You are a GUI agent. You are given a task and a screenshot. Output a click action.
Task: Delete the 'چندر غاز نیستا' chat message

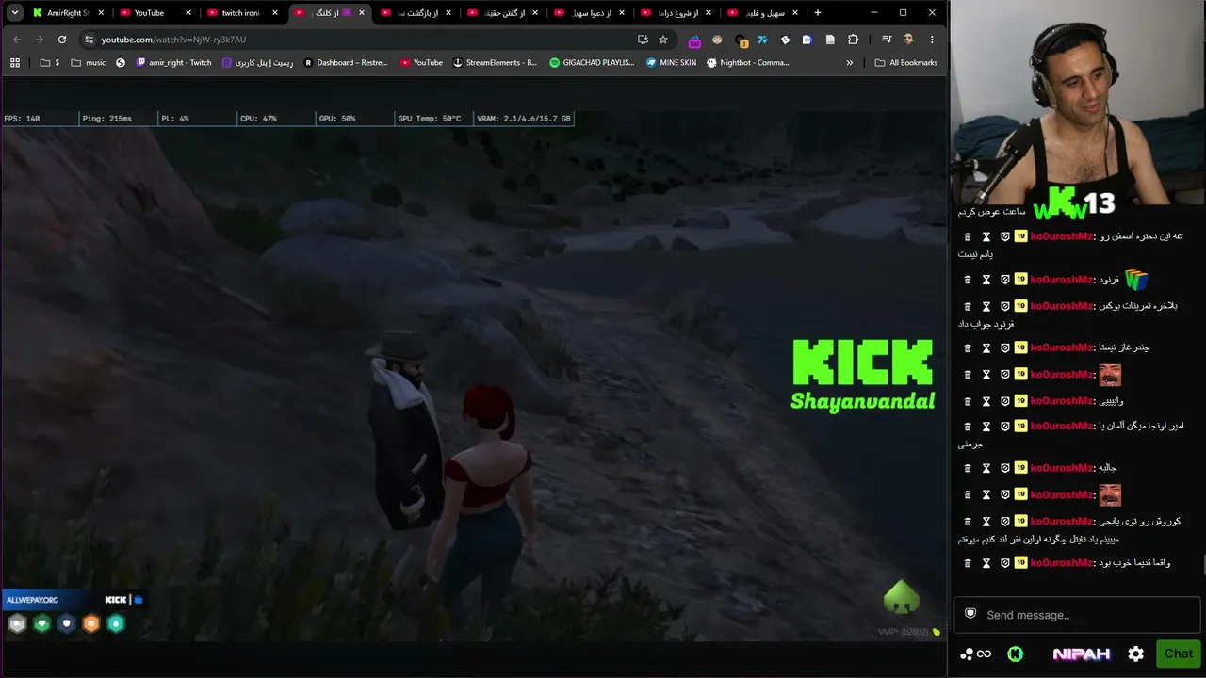click(968, 347)
